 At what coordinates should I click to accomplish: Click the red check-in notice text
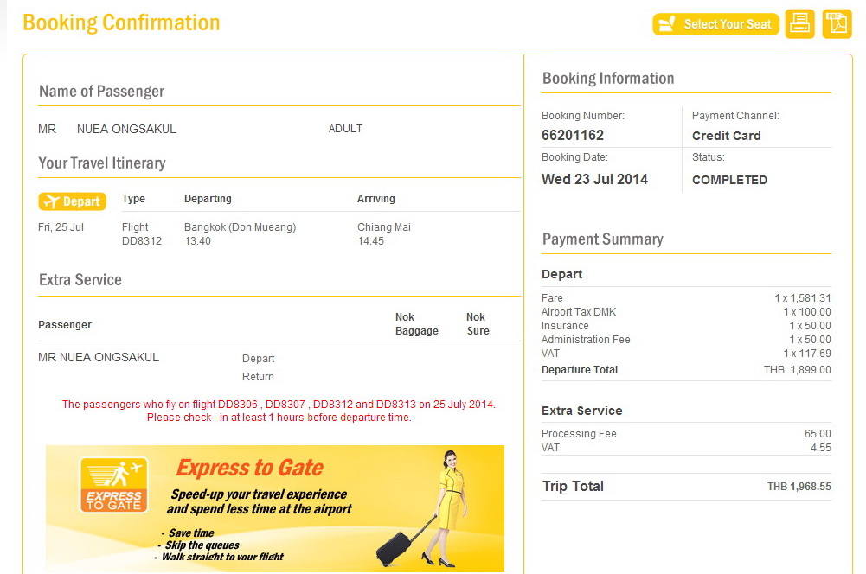tap(279, 411)
